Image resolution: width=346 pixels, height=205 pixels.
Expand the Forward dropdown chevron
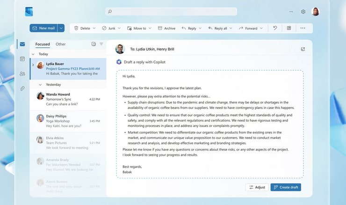pyautogui.click(x=261, y=28)
